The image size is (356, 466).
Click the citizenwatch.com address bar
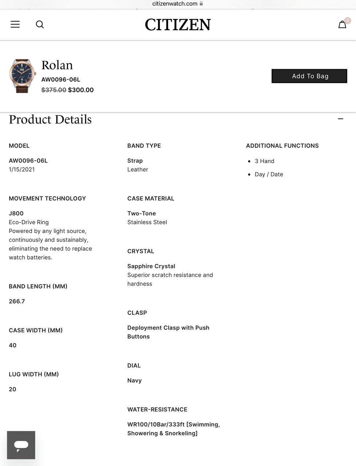pos(175,4)
